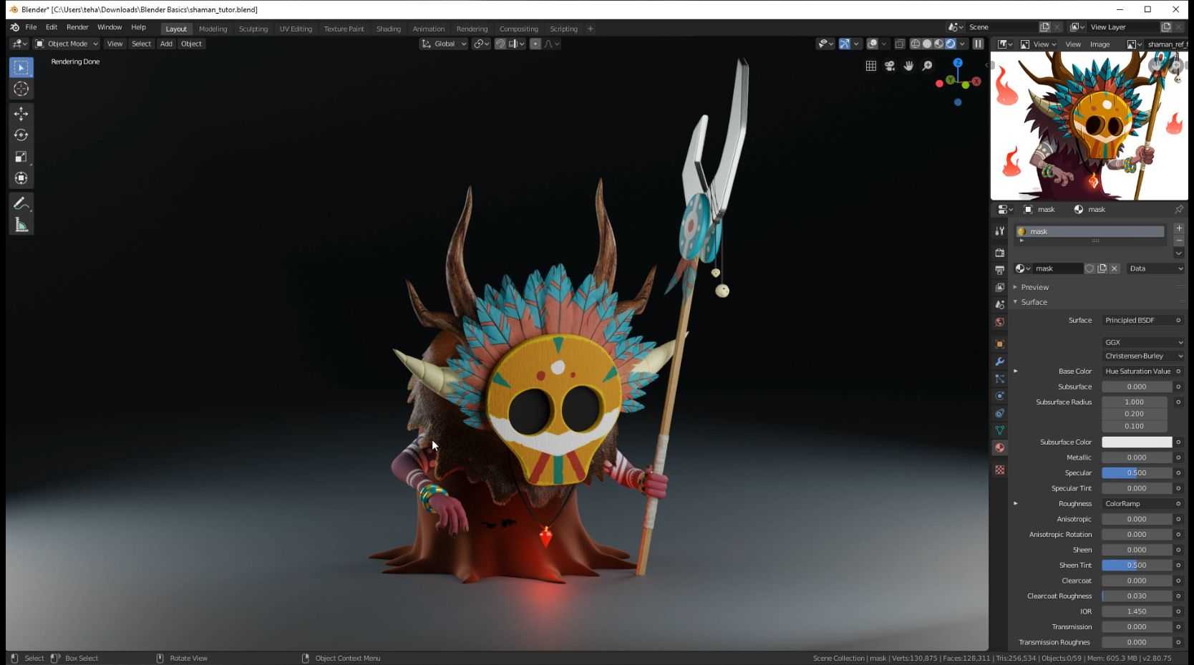
Task: Select the Select Box tool
Action: pyautogui.click(x=21, y=67)
